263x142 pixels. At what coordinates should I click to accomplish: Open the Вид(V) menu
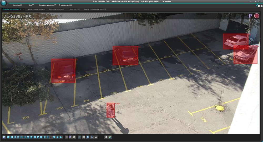(31, 5)
